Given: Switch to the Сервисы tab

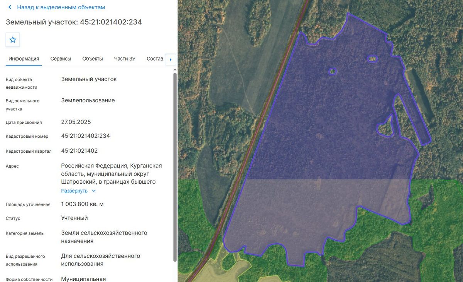Looking at the screenshot, I should [x=61, y=59].
